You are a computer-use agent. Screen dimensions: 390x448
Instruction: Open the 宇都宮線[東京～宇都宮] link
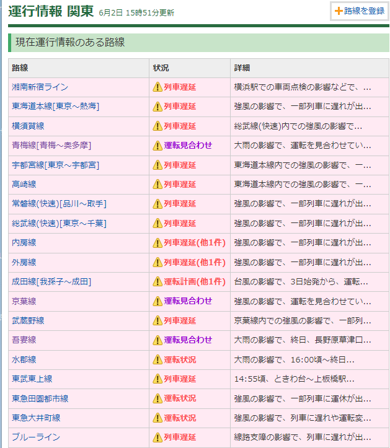[x=55, y=165]
